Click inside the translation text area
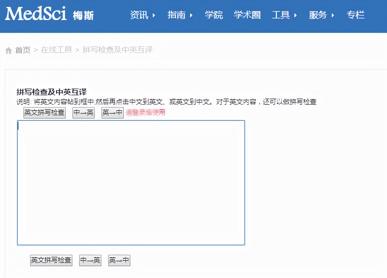Screen dimensions: 387x278 (131, 182)
